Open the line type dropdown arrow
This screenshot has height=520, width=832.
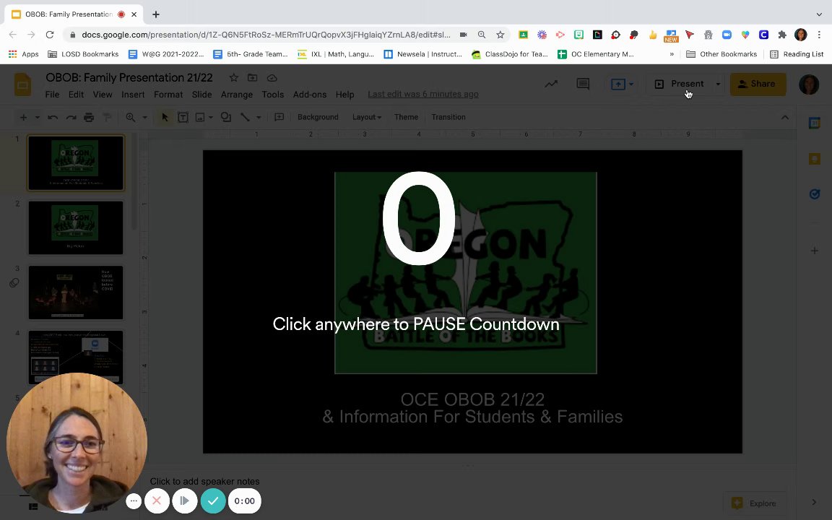coord(259,117)
